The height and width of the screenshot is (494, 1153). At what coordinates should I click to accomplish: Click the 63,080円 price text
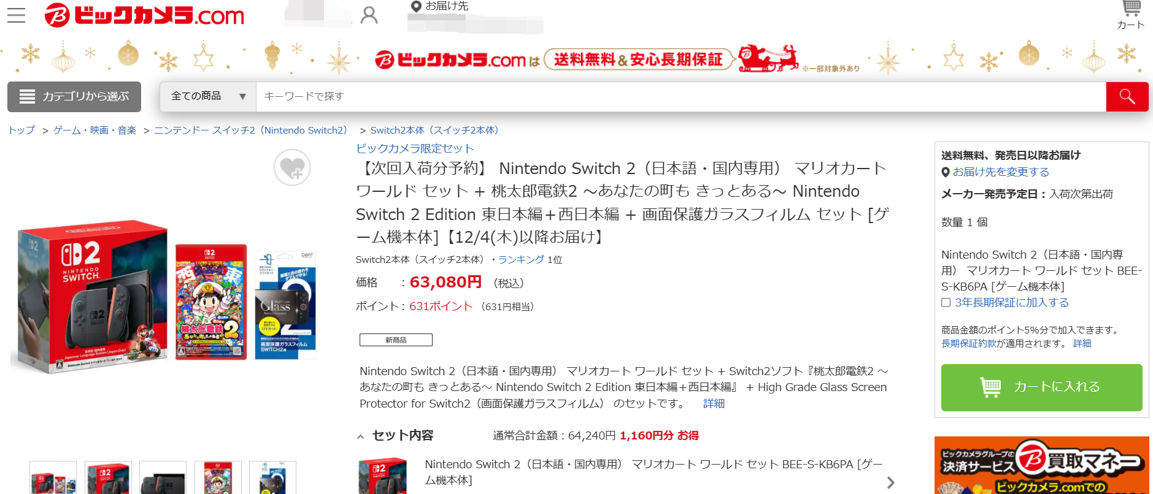click(445, 282)
